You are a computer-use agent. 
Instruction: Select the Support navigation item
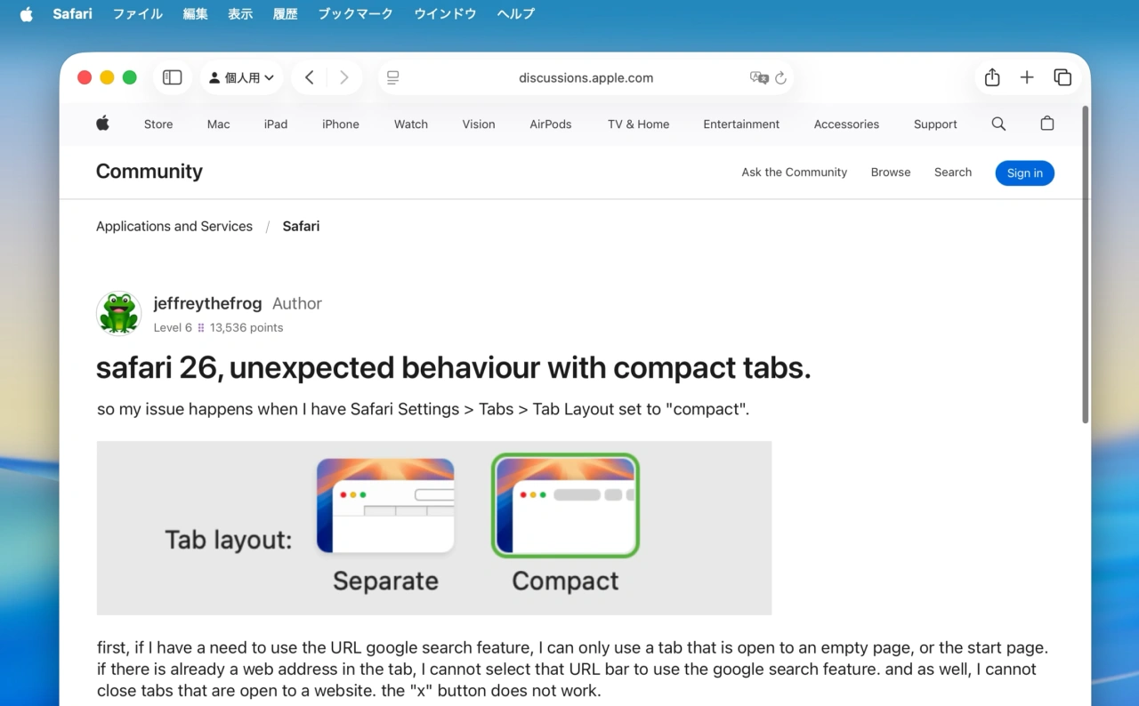click(x=935, y=124)
